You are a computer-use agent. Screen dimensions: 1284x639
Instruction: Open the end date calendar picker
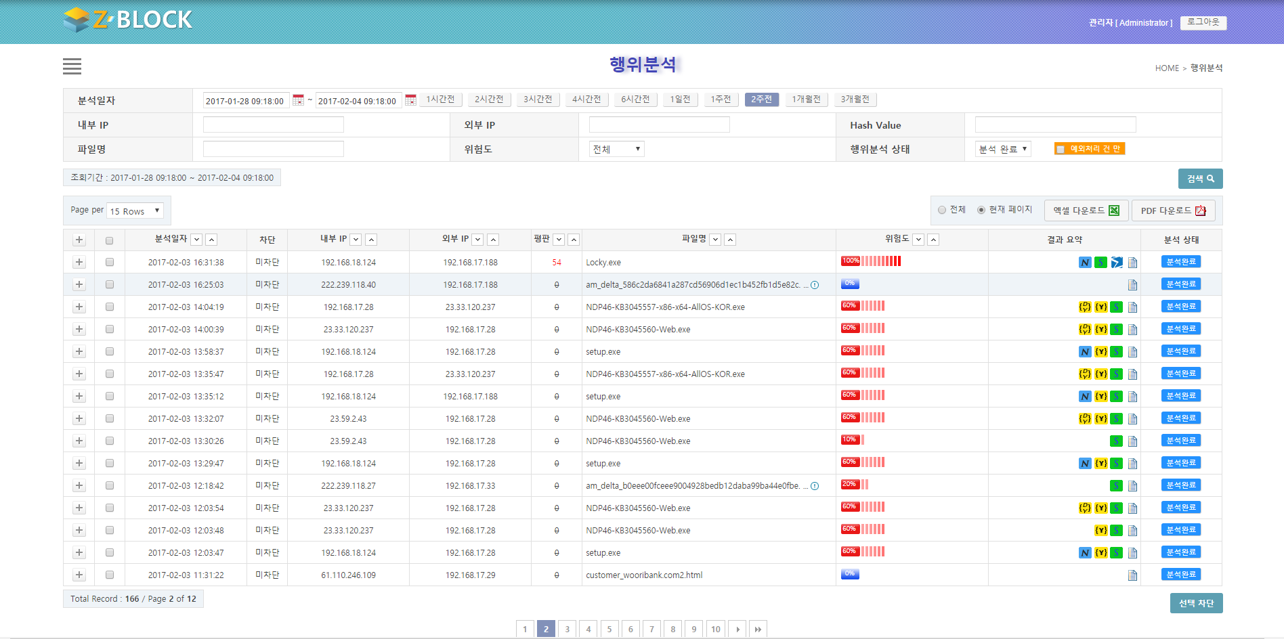[x=410, y=100]
